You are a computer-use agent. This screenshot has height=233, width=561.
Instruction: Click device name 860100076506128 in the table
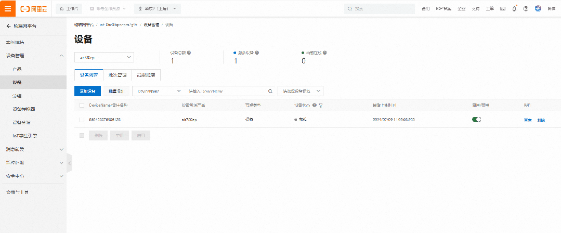(105, 120)
